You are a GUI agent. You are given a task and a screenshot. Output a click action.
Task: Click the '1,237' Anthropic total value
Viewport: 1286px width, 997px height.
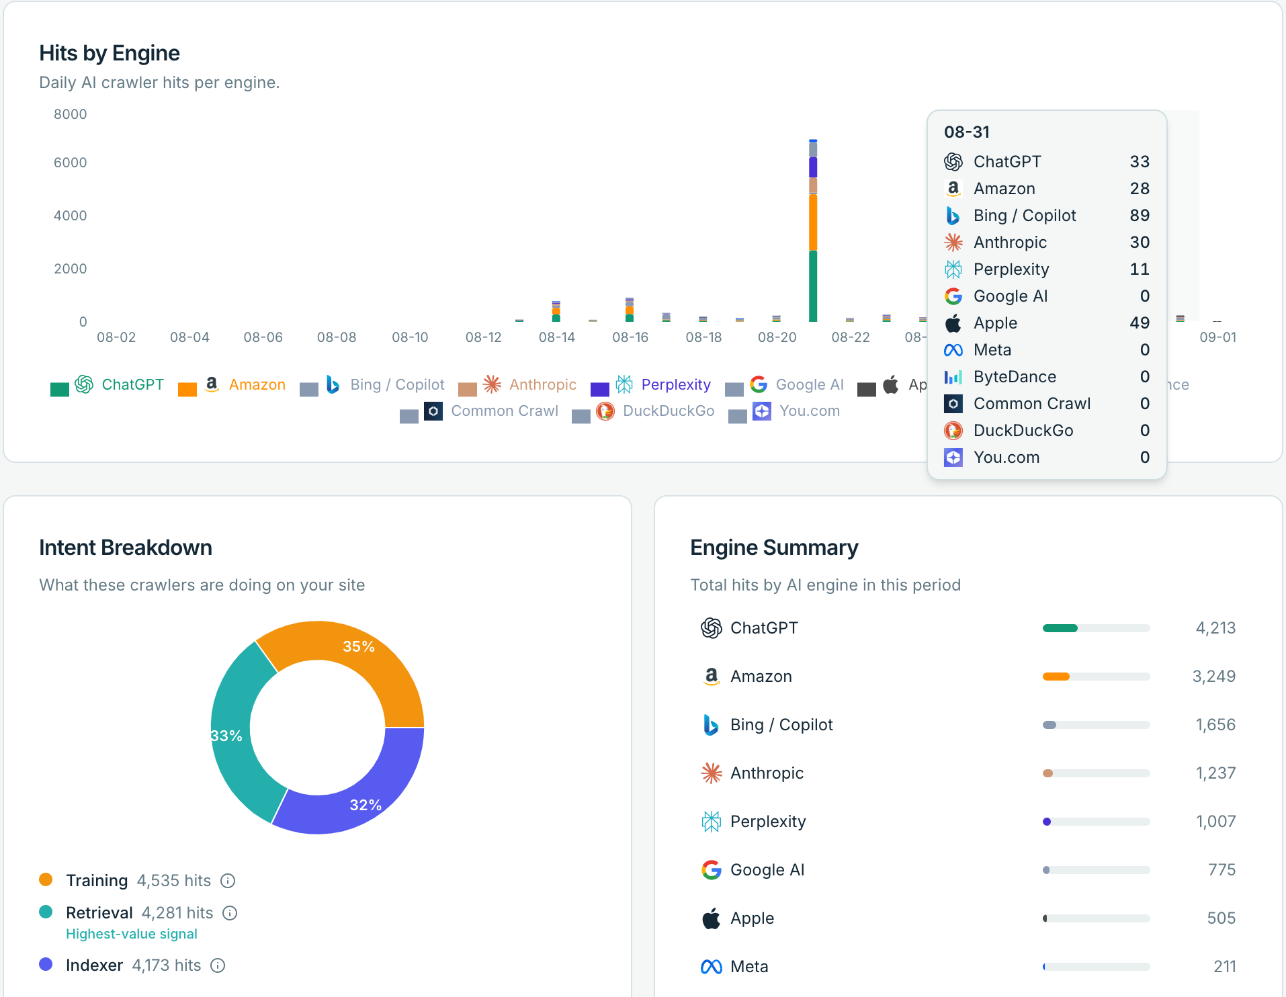[1215, 773]
